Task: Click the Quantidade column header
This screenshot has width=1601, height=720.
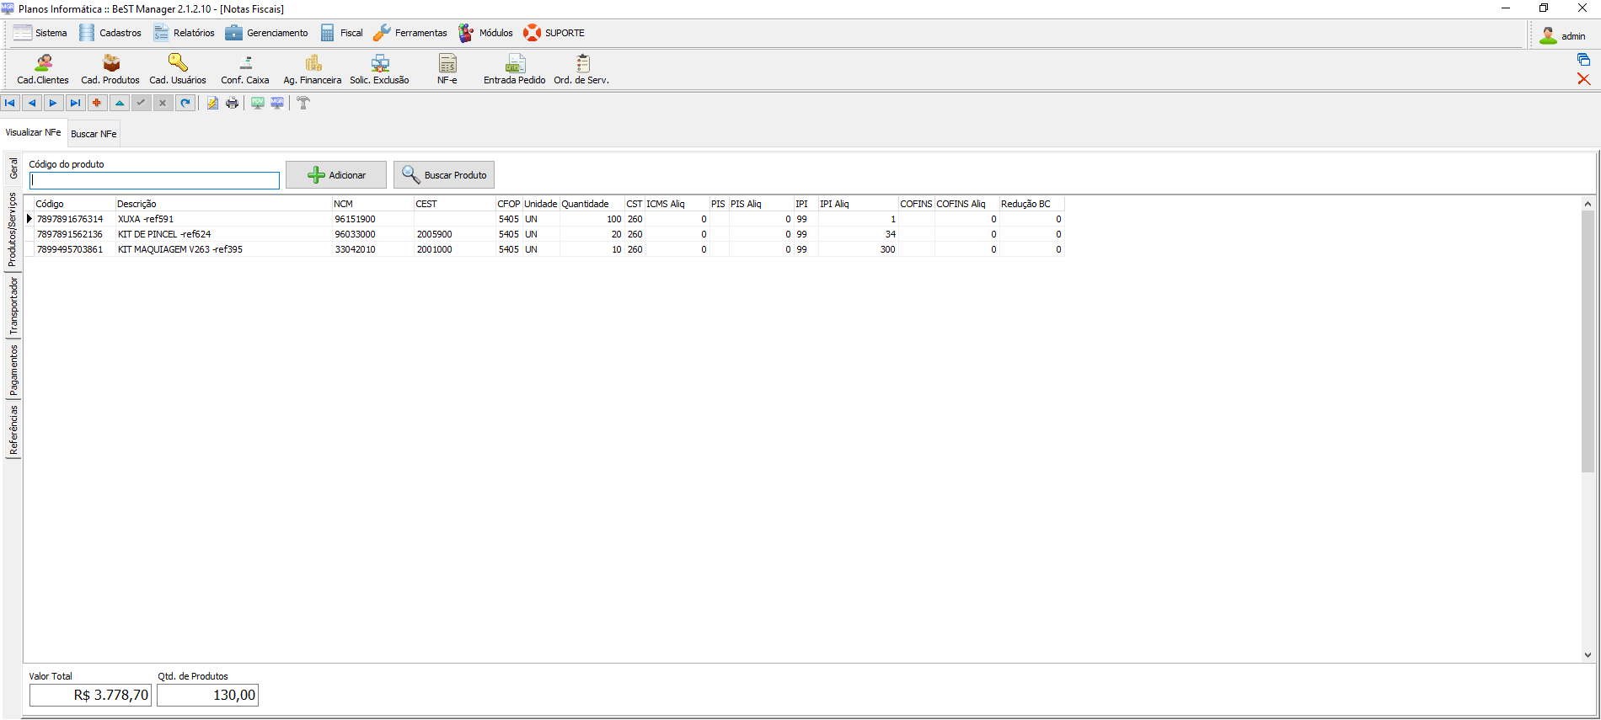Action: tap(592, 204)
